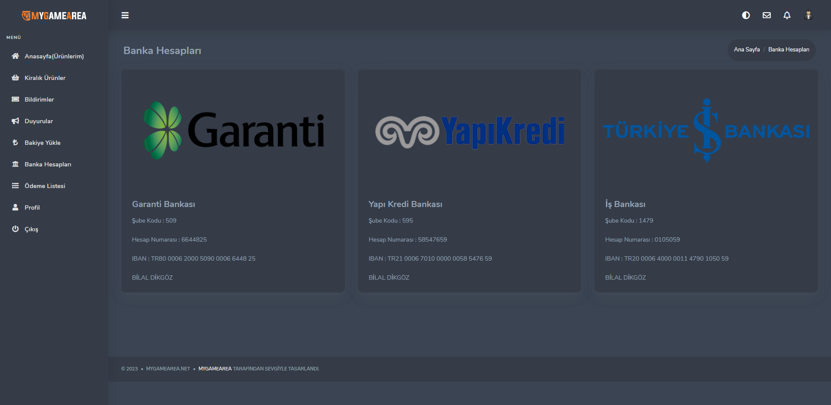Open the notifications bell icon
831x405 pixels.
point(787,16)
